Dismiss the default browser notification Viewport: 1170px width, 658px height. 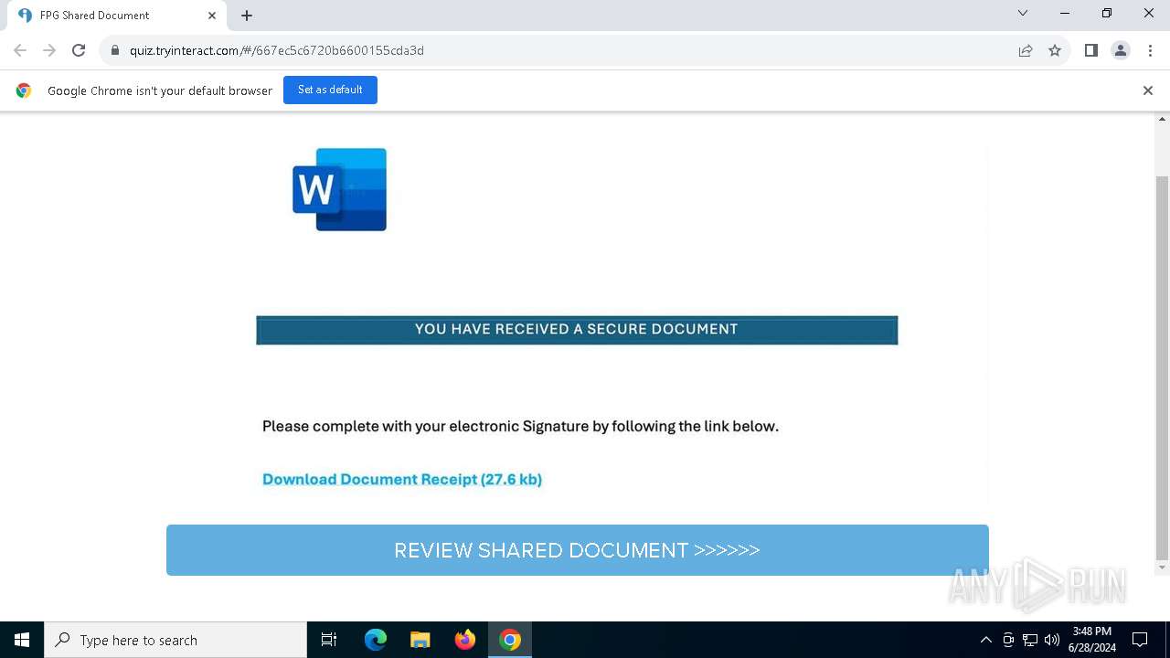(1148, 90)
